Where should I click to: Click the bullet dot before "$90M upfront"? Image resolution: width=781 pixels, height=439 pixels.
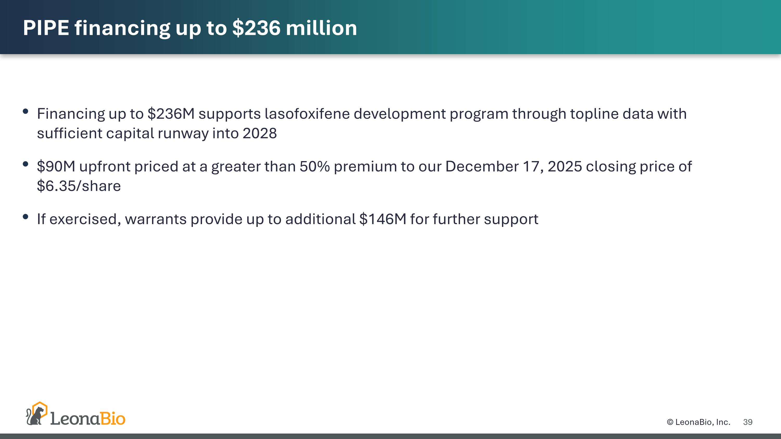pyautogui.click(x=26, y=164)
